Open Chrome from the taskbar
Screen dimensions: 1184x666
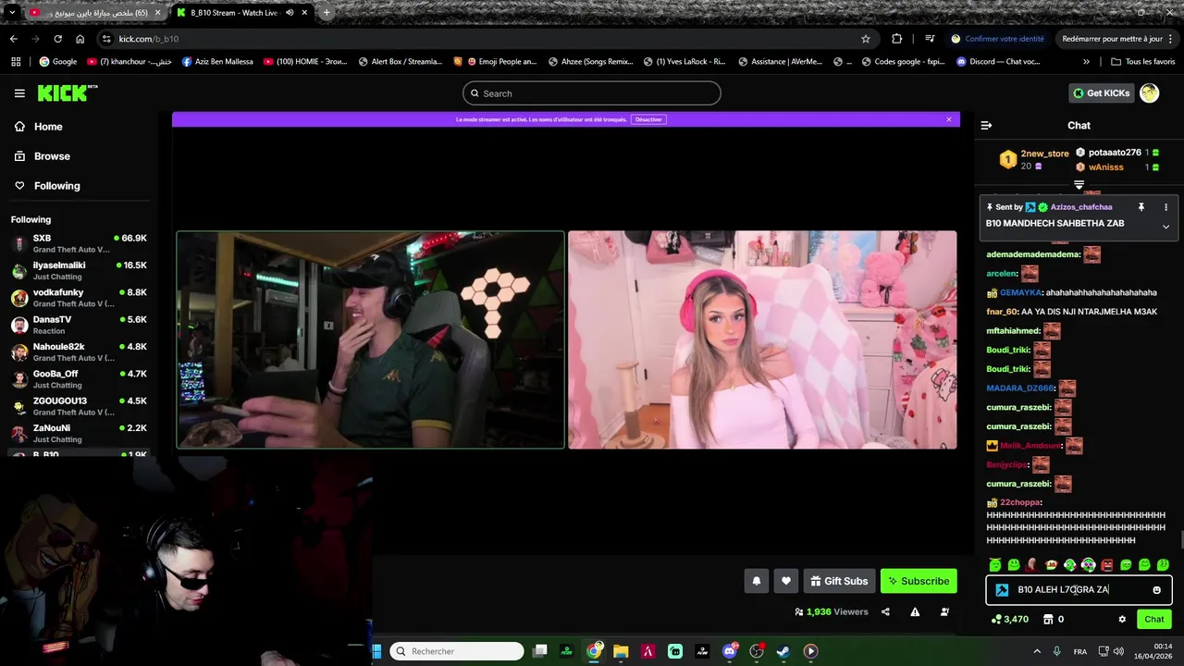pos(594,651)
